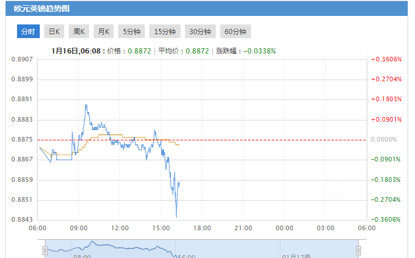
Task: View the 30分钟 interval chart
Action: (x=200, y=32)
